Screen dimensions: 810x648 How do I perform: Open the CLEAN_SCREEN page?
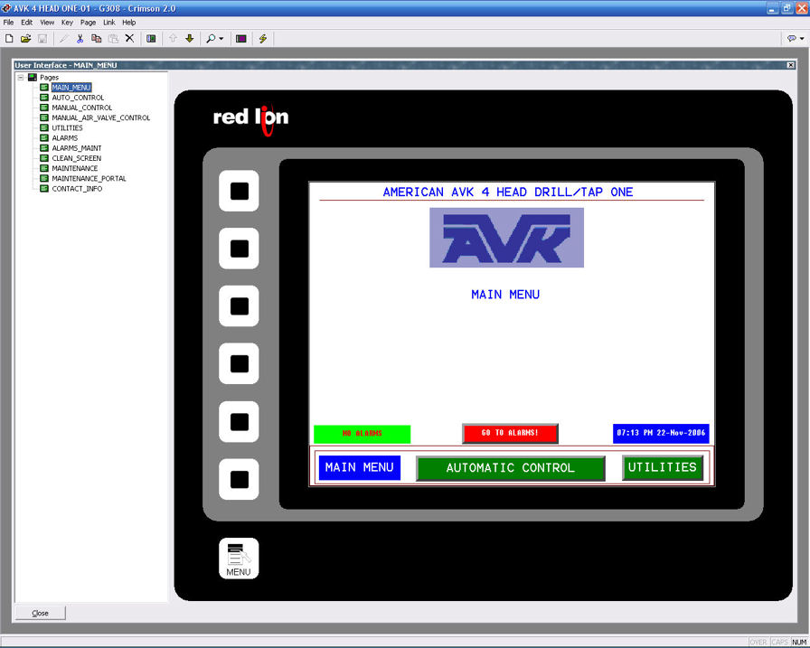(77, 158)
